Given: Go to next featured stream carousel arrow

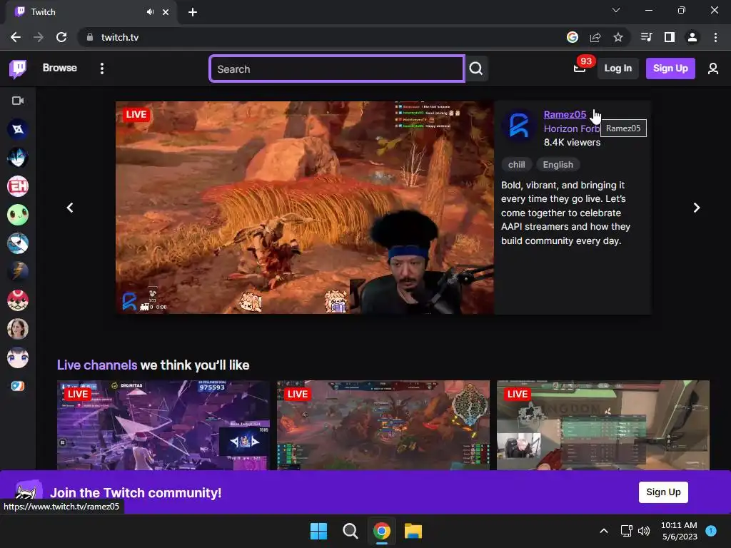Looking at the screenshot, I should click(x=697, y=208).
